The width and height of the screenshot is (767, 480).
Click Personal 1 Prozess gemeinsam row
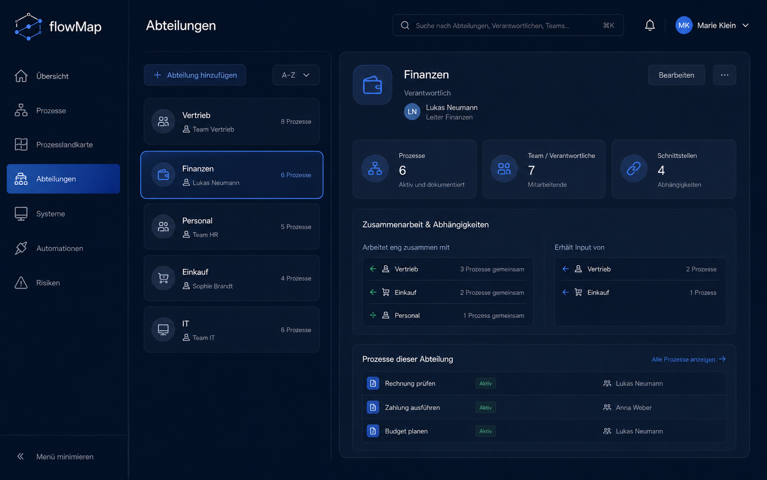448,315
